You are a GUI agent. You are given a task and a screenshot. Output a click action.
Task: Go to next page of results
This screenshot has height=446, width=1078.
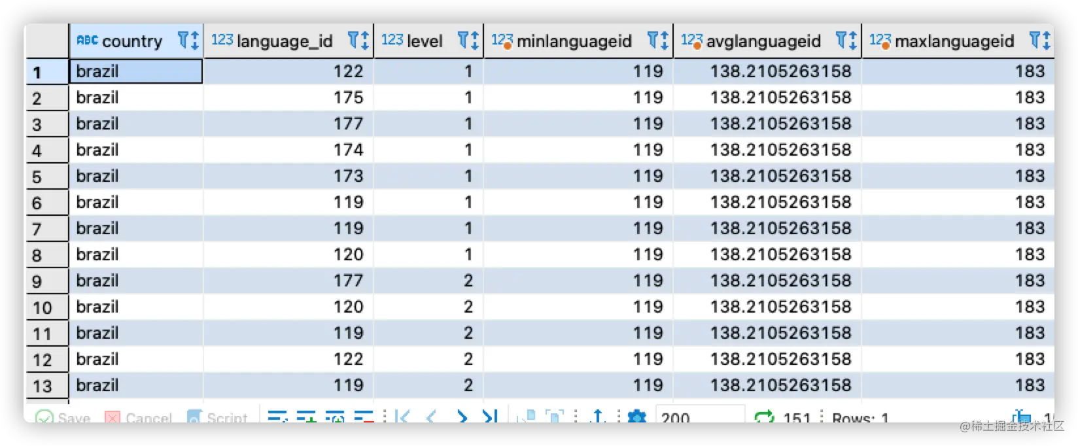[462, 417]
